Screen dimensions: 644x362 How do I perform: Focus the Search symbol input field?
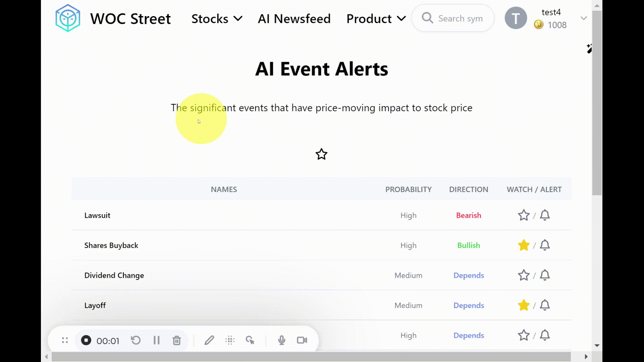pos(460,18)
